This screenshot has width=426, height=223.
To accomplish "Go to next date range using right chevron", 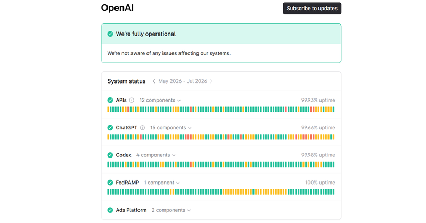I will click(x=211, y=81).
